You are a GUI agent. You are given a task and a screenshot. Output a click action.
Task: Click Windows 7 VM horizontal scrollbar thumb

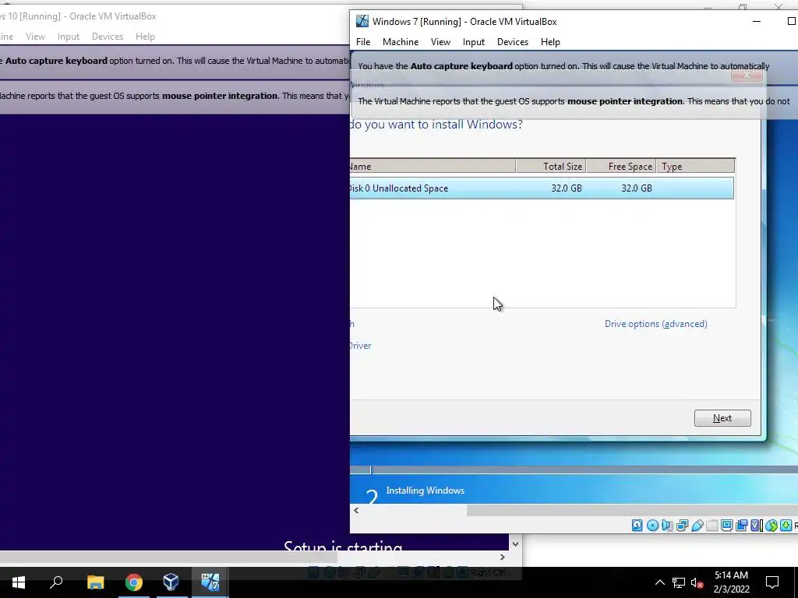[x=632, y=510]
